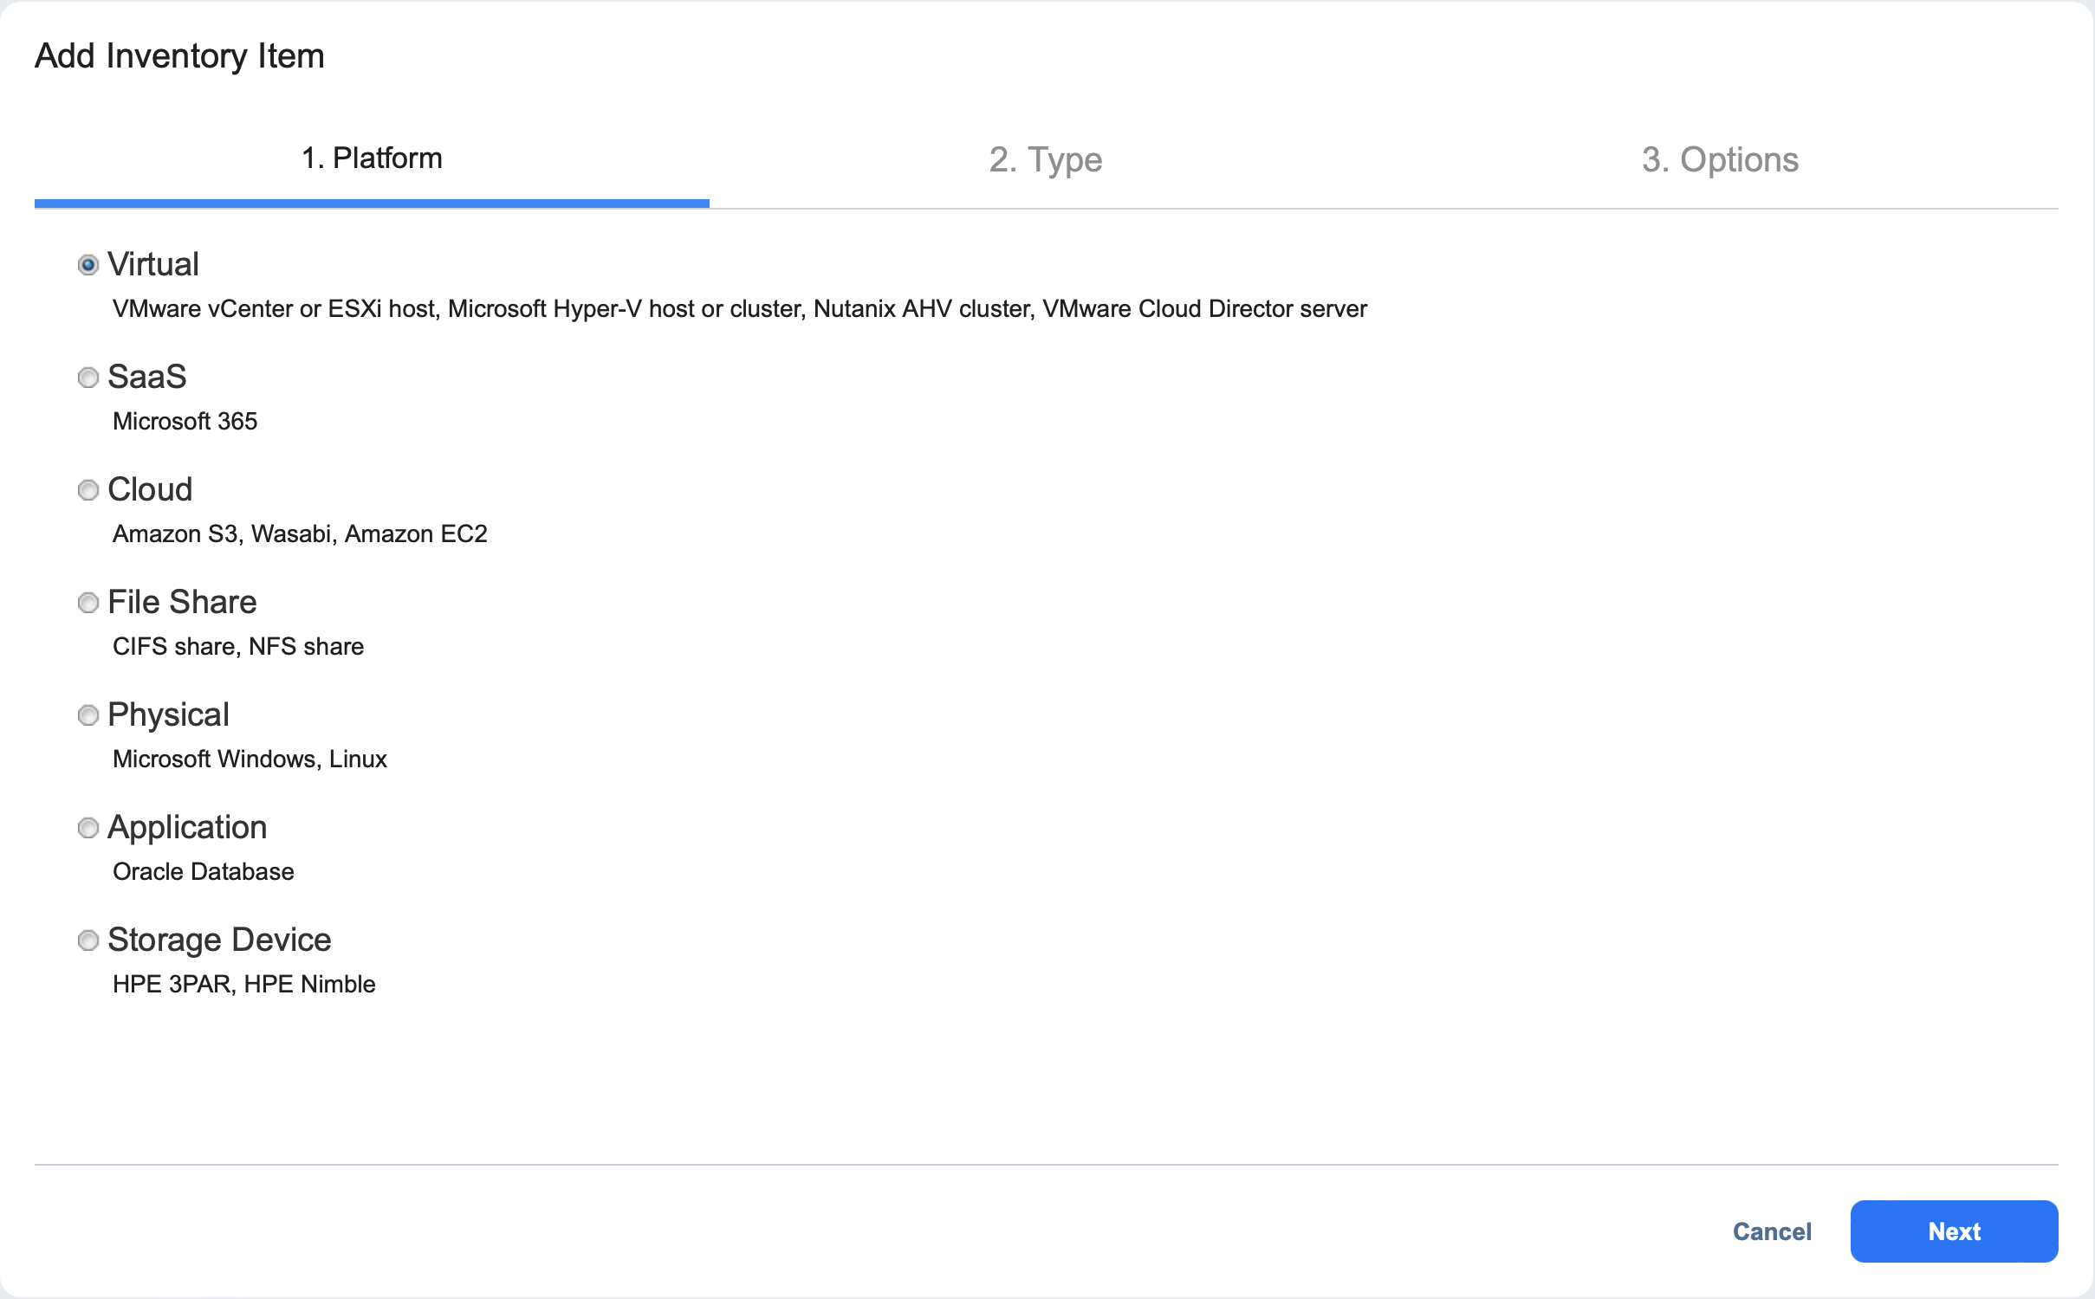Go to the 3. Options step tab
This screenshot has width=2095, height=1299.
tap(1721, 159)
